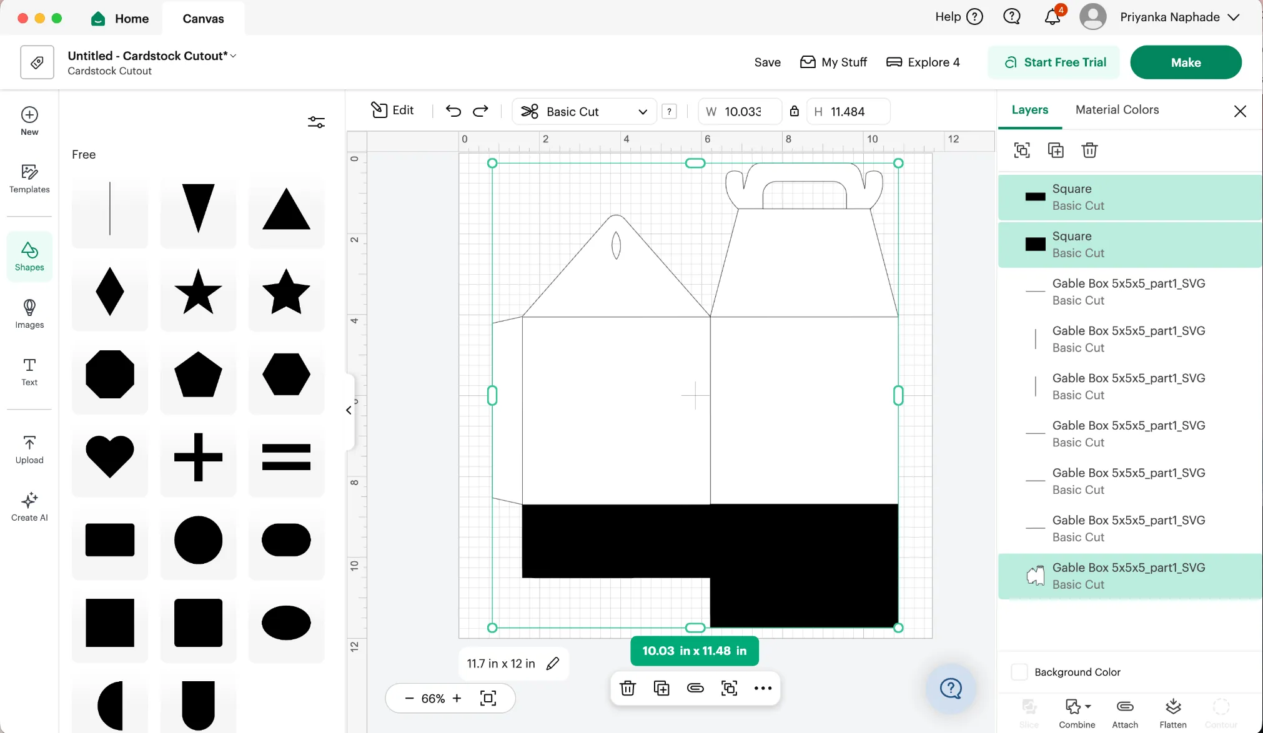The height and width of the screenshot is (733, 1263).
Task: Click fit-to-screen icon beside zoom
Action: click(x=488, y=698)
